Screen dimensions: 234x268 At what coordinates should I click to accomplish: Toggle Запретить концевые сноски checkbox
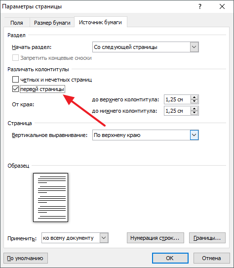tap(15, 58)
